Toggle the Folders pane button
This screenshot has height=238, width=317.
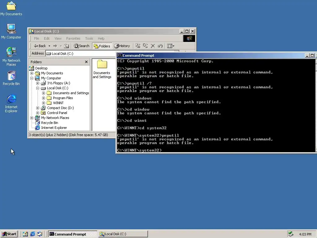pos(102,46)
